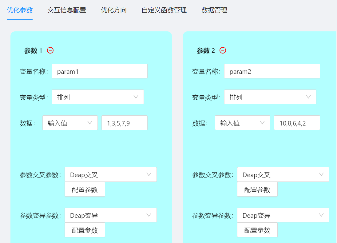Expand 变量类型 dropdown in 参数 1
Image resolution: width=337 pixels, height=243 pixels.
tap(97, 97)
